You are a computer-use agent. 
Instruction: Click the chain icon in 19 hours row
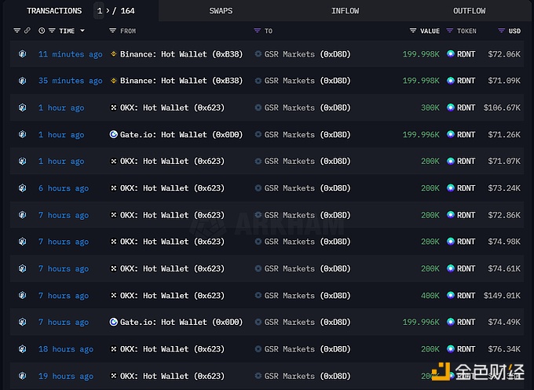(23, 376)
